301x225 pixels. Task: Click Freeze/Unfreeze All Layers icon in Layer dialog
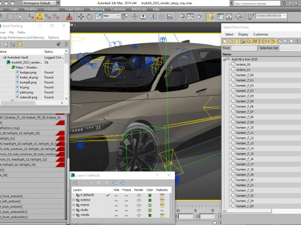tap(123, 182)
